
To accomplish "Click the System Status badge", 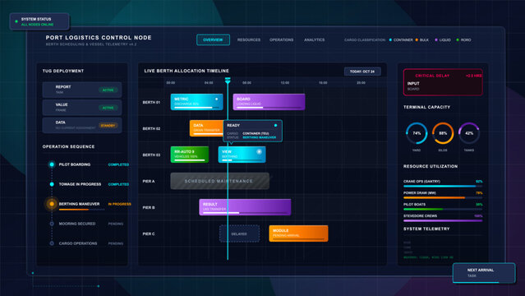I will (x=39, y=22).
